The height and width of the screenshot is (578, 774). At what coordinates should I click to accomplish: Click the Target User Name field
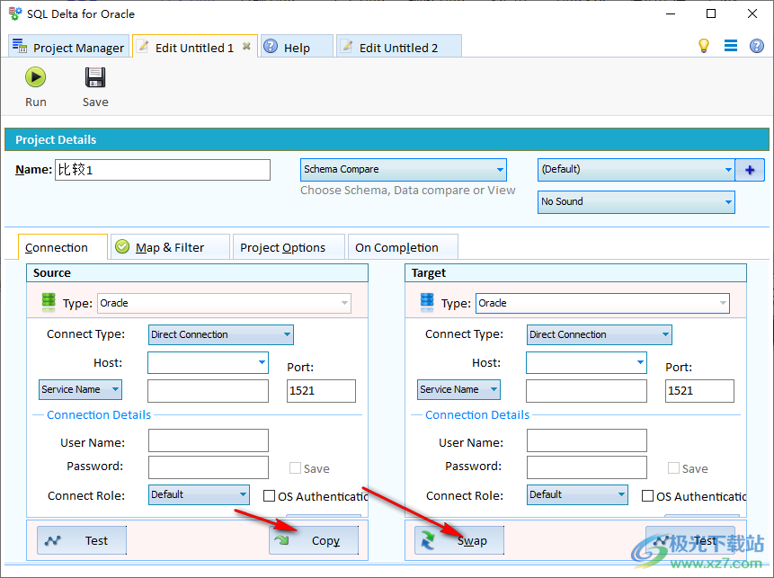587,440
